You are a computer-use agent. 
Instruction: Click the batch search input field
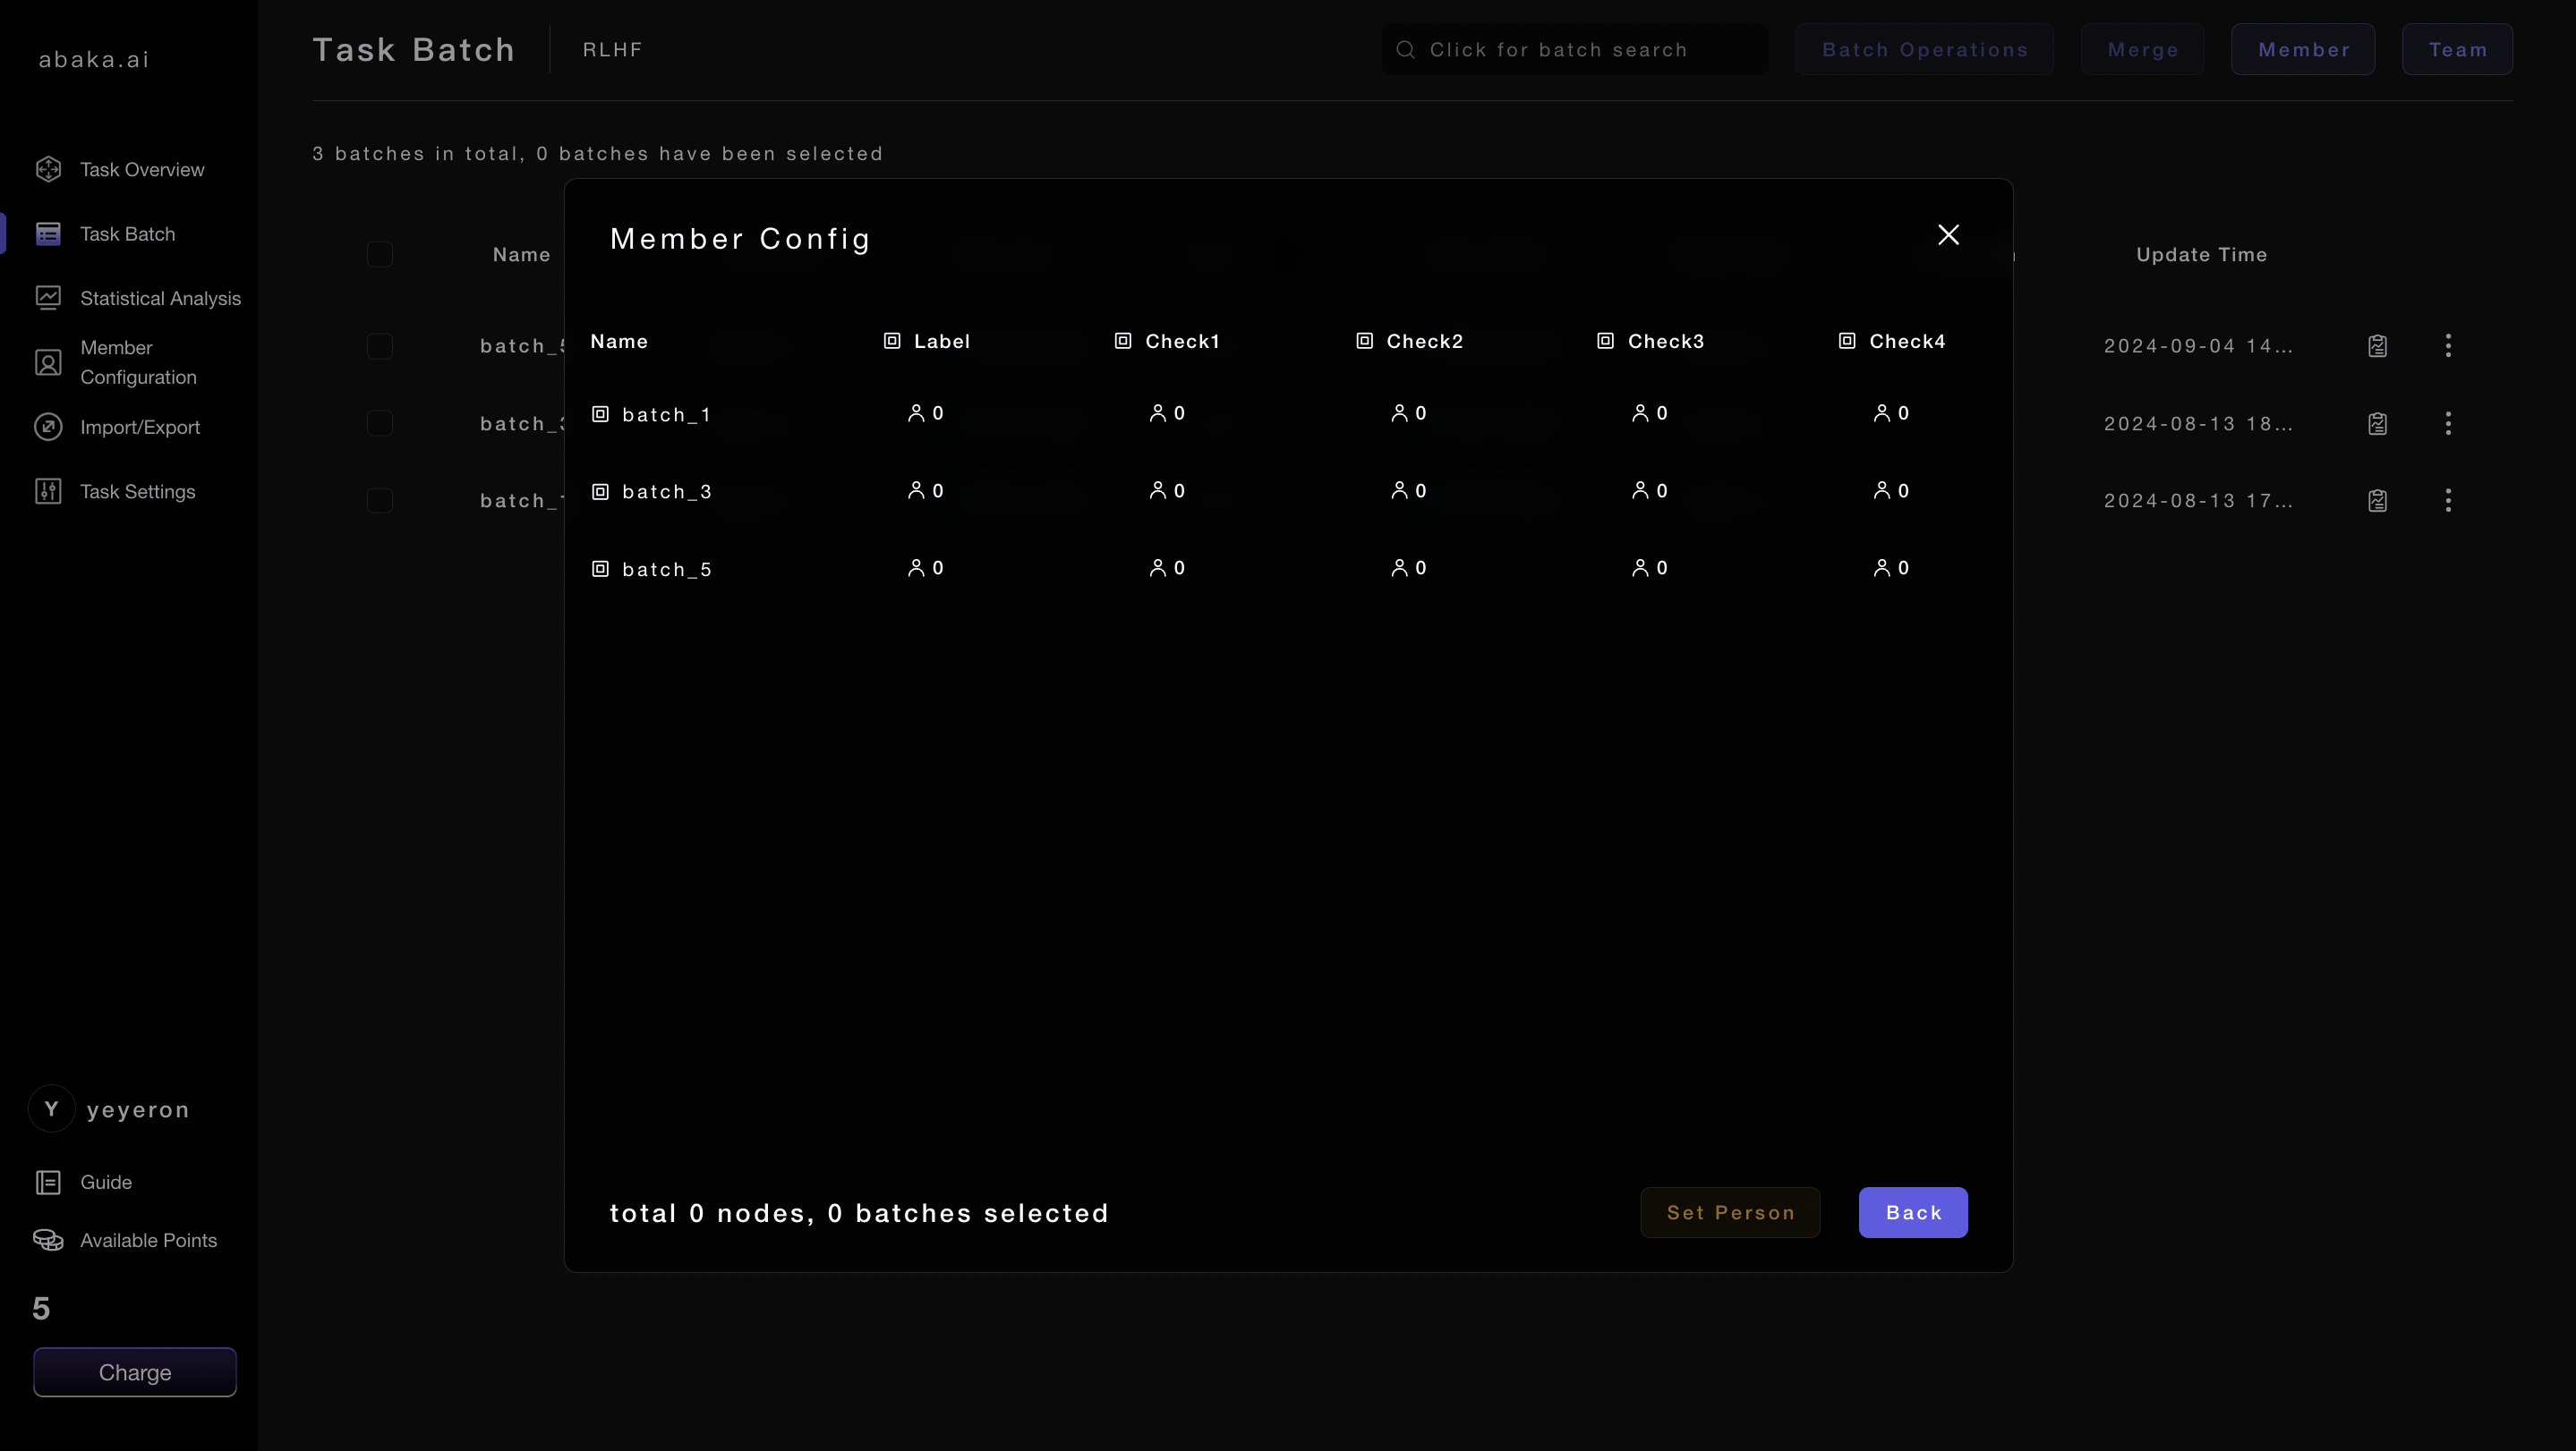click(x=1574, y=50)
